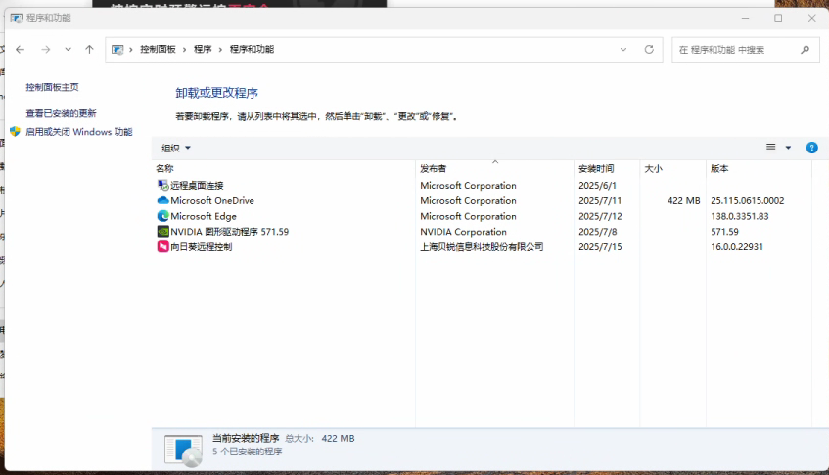Open the 组织 dropdown menu

pos(175,149)
